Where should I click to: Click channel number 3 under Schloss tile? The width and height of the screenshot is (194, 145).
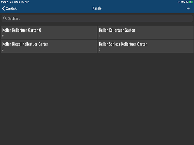(100, 50)
